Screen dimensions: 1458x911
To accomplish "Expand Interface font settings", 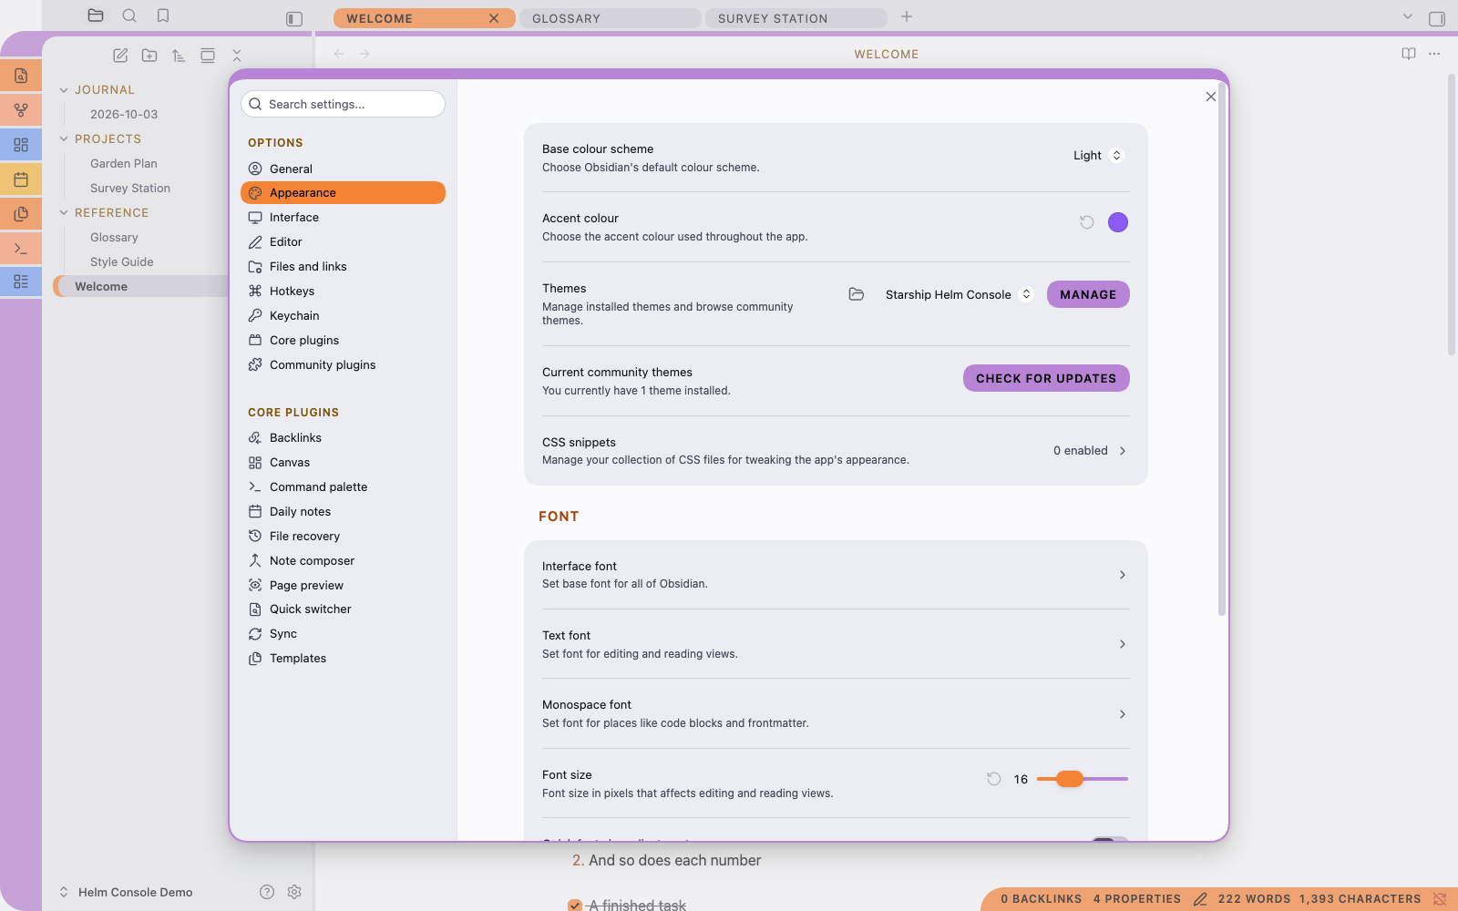I will pyautogui.click(x=836, y=575).
